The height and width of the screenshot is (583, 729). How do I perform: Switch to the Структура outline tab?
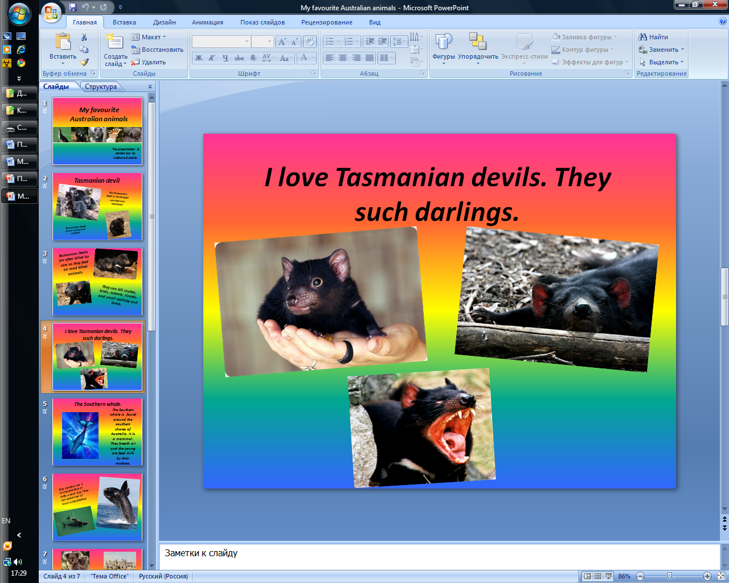click(x=101, y=87)
